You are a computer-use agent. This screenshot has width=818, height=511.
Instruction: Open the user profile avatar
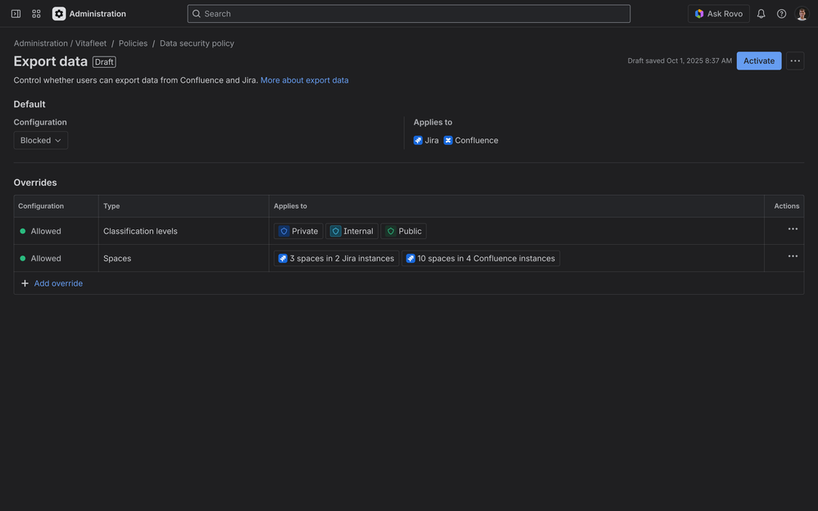tap(802, 14)
